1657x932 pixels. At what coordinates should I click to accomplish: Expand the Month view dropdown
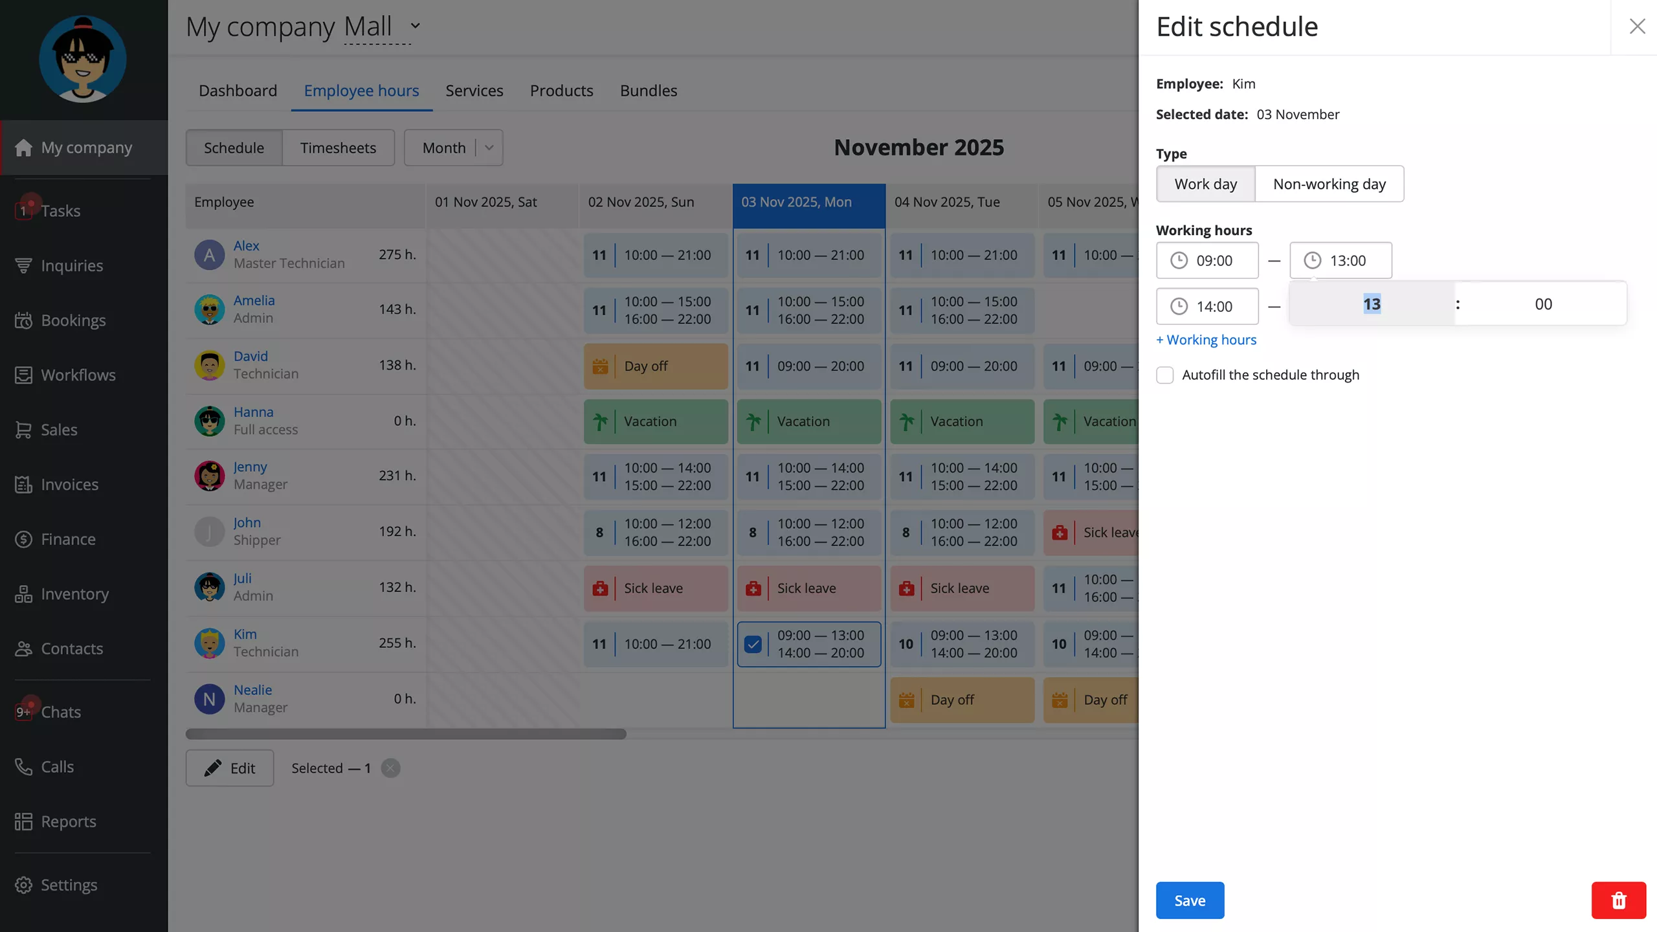(x=489, y=148)
